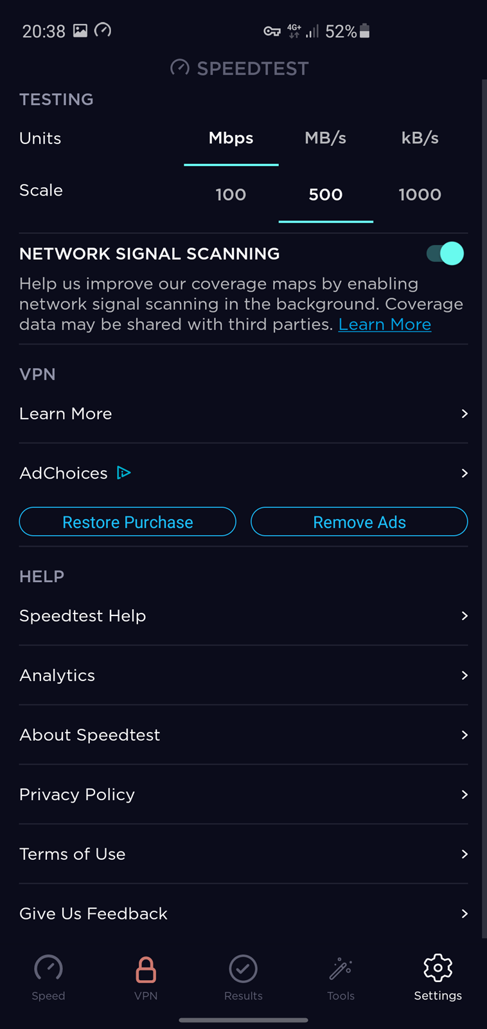Tap the VPN key status bar icon
The width and height of the screenshot is (487, 1029).
click(x=272, y=31)
